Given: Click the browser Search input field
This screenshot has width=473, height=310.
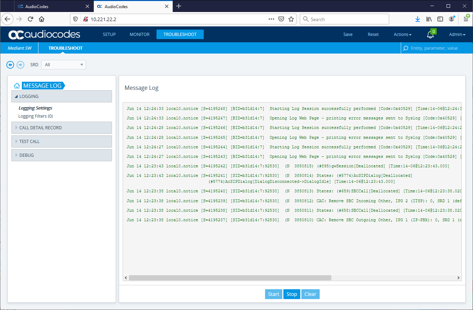Looking at the screenshot, I should coord(345,19).
